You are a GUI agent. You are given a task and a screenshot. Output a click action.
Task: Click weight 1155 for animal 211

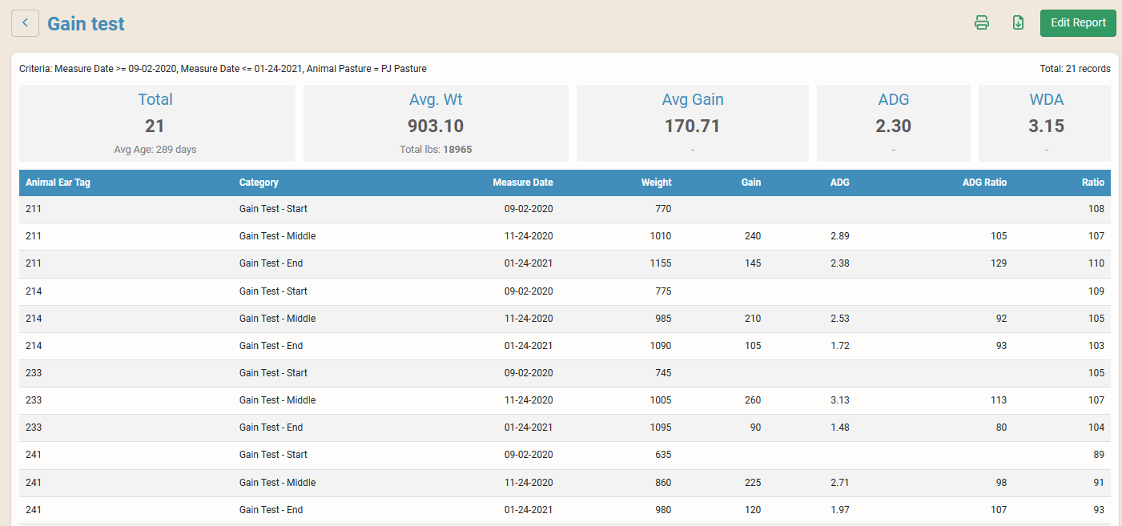point(661,263)
